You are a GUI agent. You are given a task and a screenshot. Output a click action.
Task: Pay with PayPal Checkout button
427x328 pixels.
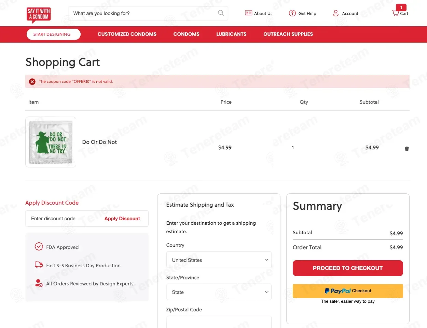click(x=348, y=291)
